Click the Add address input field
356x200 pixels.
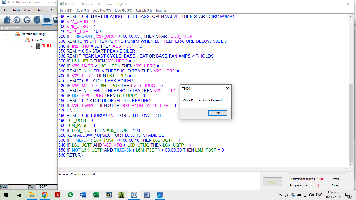(x=18, y=187)
